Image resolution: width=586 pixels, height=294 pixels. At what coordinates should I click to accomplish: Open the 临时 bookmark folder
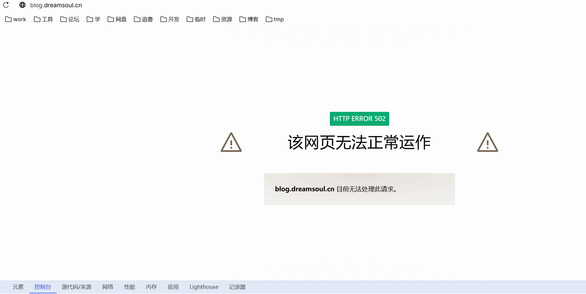tap(196, 19)
